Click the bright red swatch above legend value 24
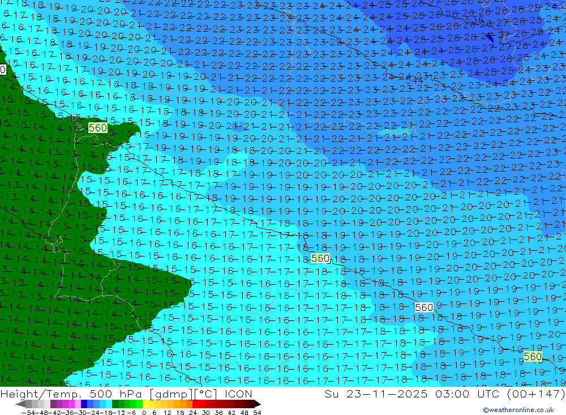The width and height of the screenshot is (566, 415). pos(195,404)
